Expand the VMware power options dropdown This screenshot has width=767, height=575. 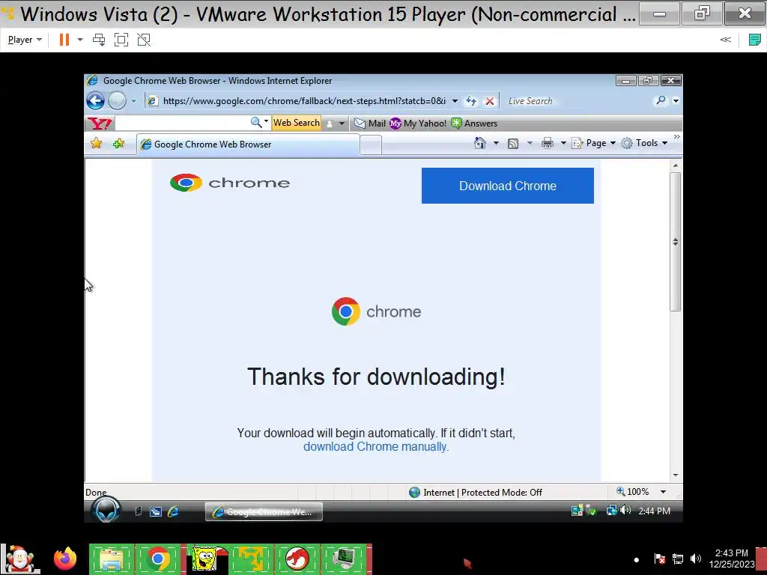coord(80,40)
